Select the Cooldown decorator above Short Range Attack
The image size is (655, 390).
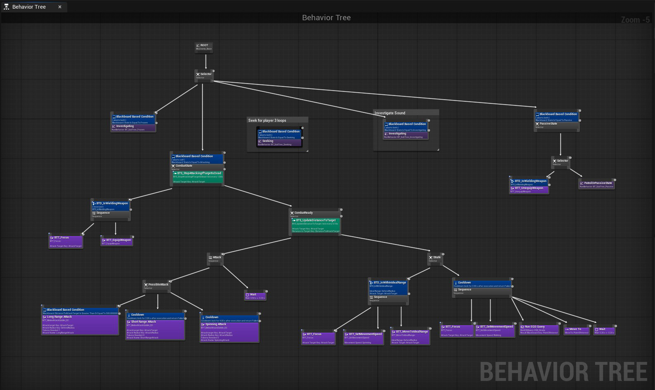pos(155,316)
